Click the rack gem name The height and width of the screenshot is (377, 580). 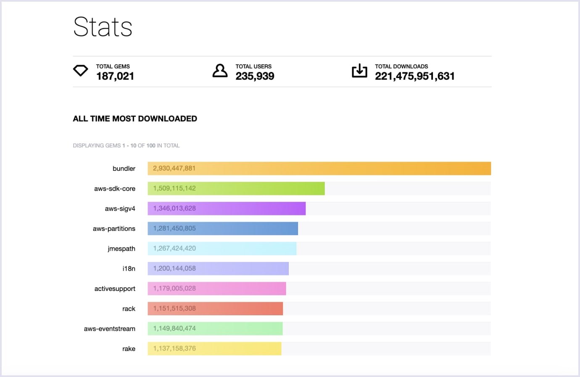tap(129, 309)
